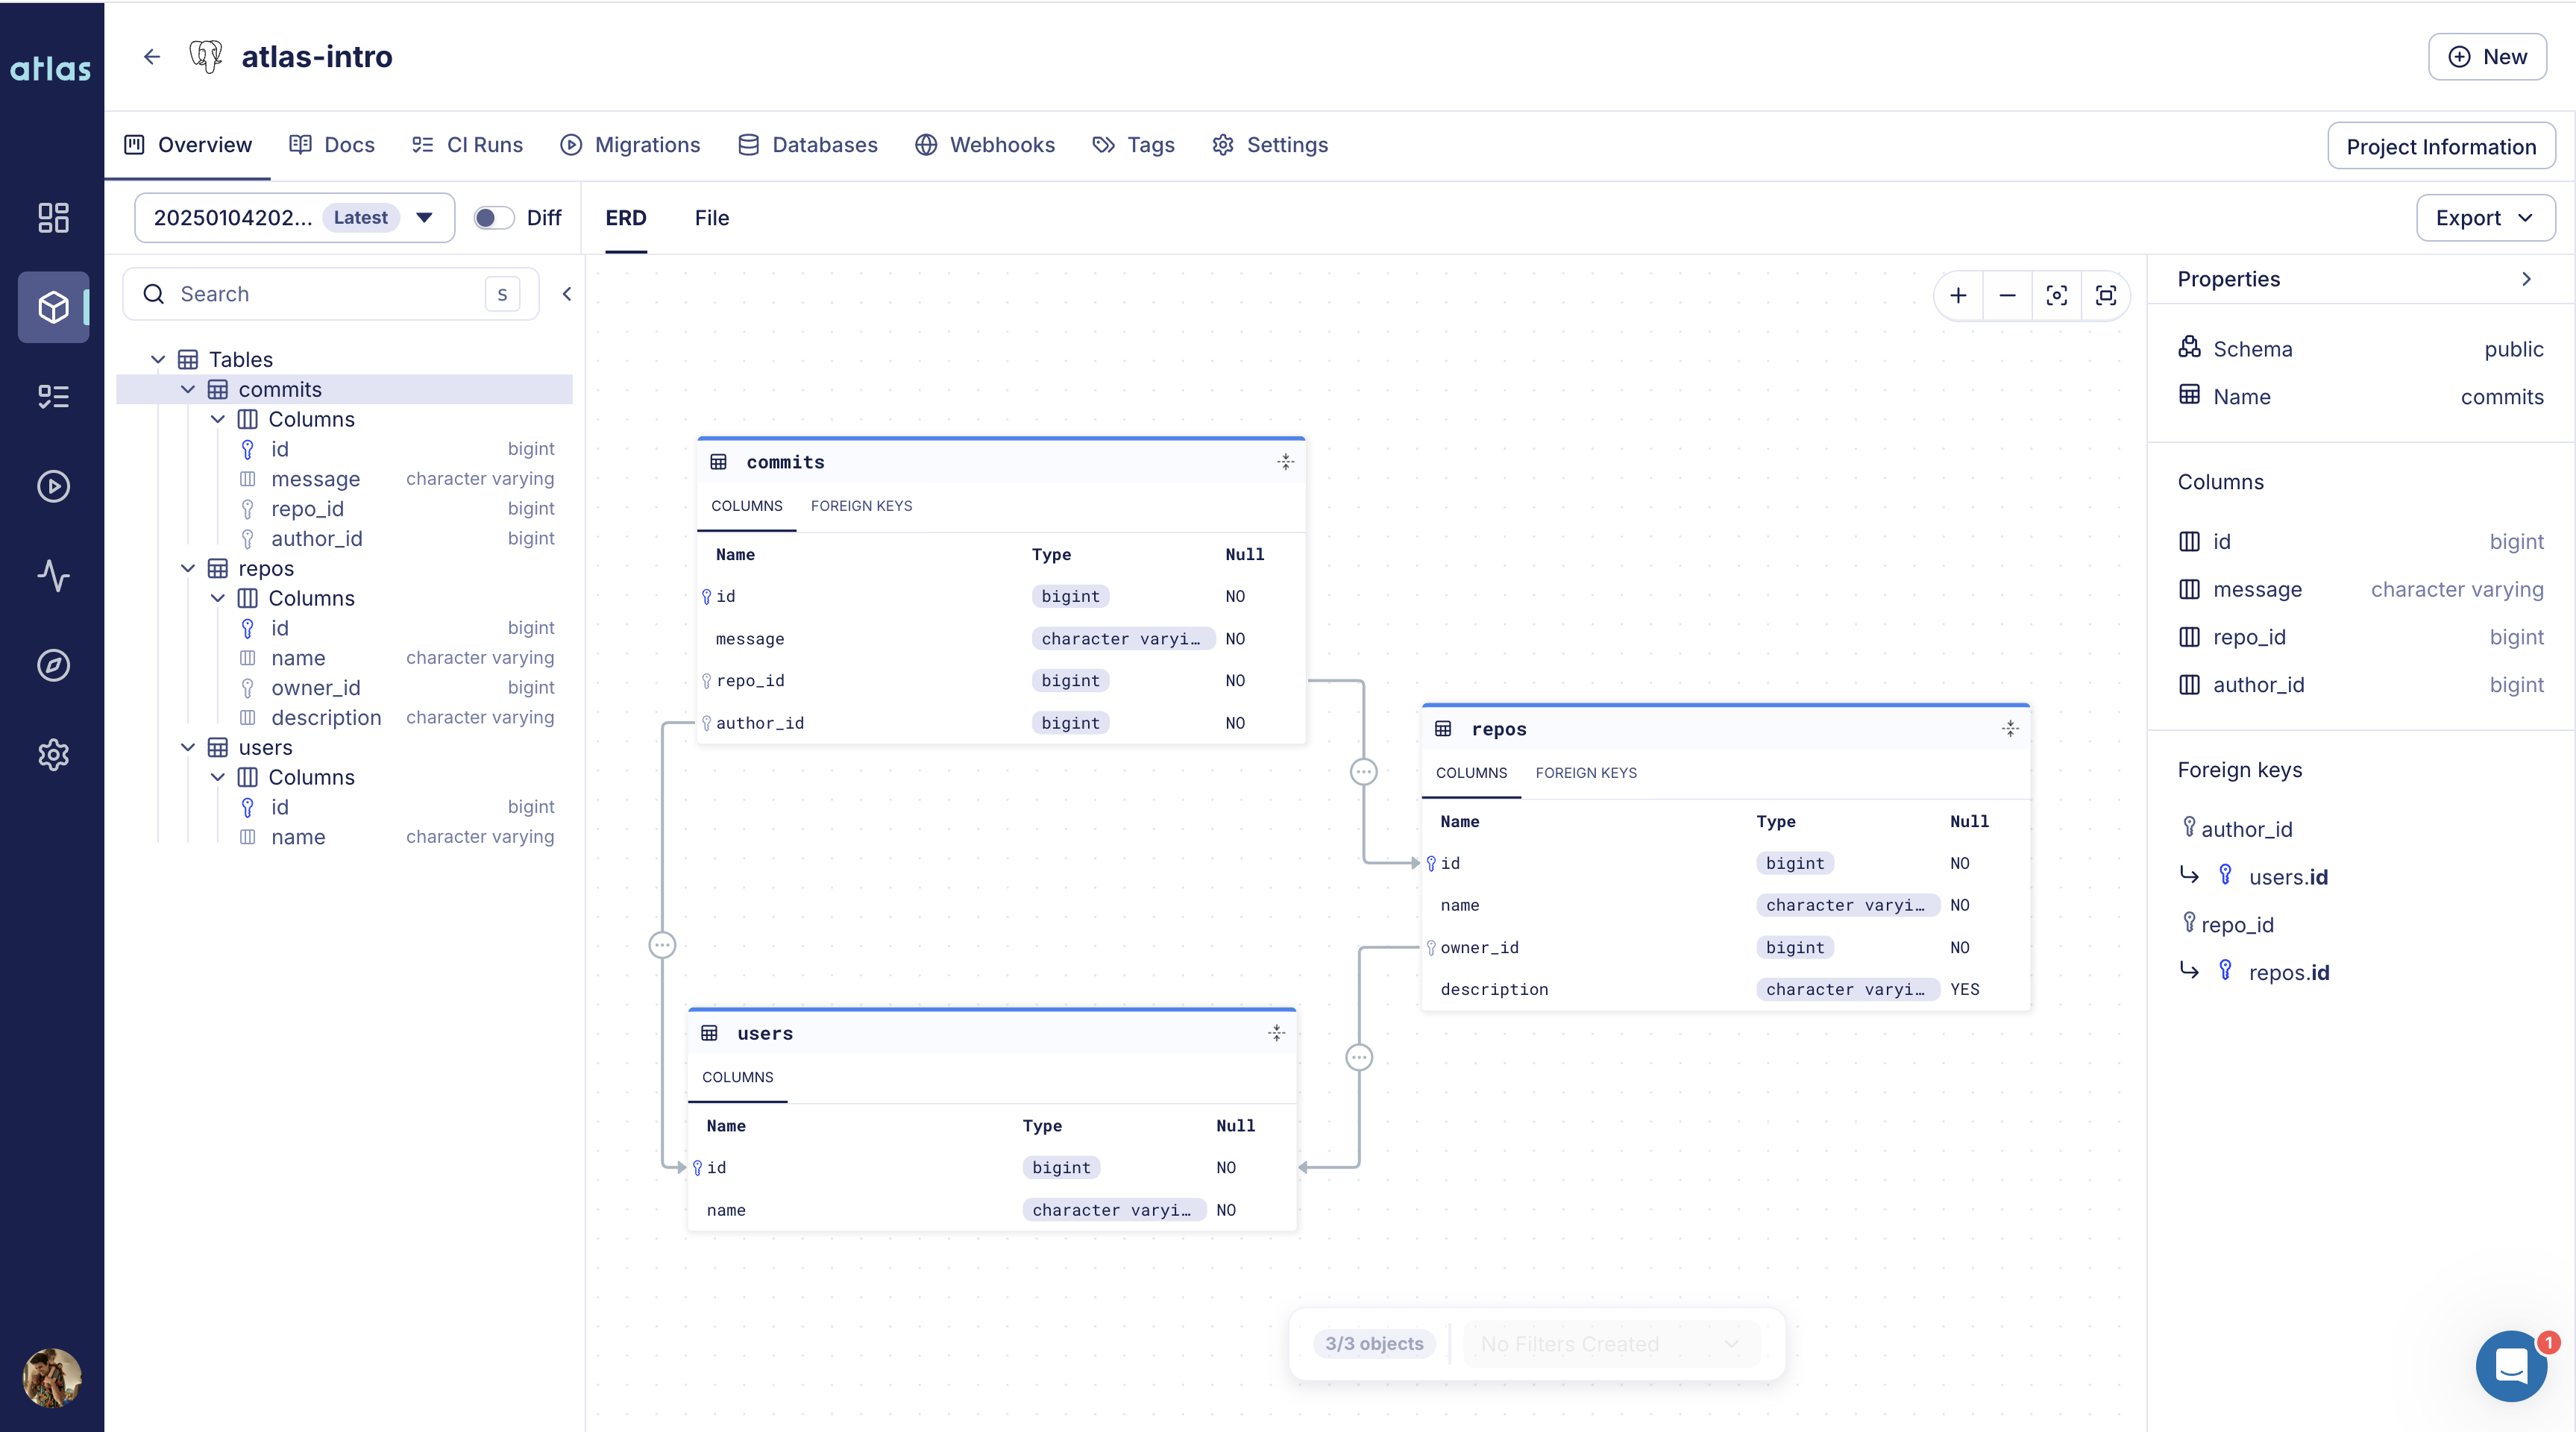This screenshot has width=2576, height=1432.
Task: Click the relation node on repo_id connector
Action: point(1363,771)
